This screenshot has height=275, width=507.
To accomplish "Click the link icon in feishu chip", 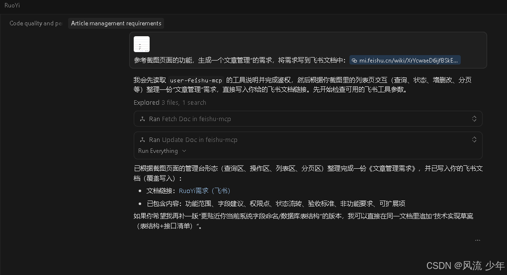I will tap(354, 61).
